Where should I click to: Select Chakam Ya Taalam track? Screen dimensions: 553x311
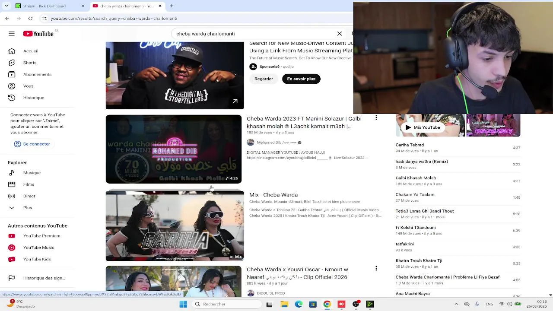[x=458, y=197]
